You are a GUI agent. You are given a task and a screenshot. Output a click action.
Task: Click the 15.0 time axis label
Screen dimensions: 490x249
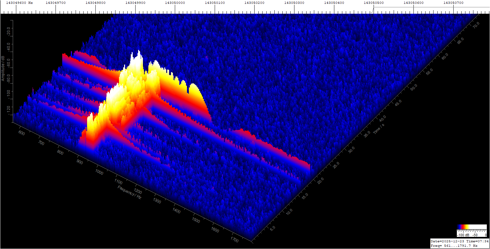click(x=304, y=197)
